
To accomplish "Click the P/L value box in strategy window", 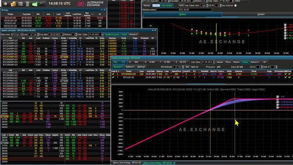I will point(120,62).
